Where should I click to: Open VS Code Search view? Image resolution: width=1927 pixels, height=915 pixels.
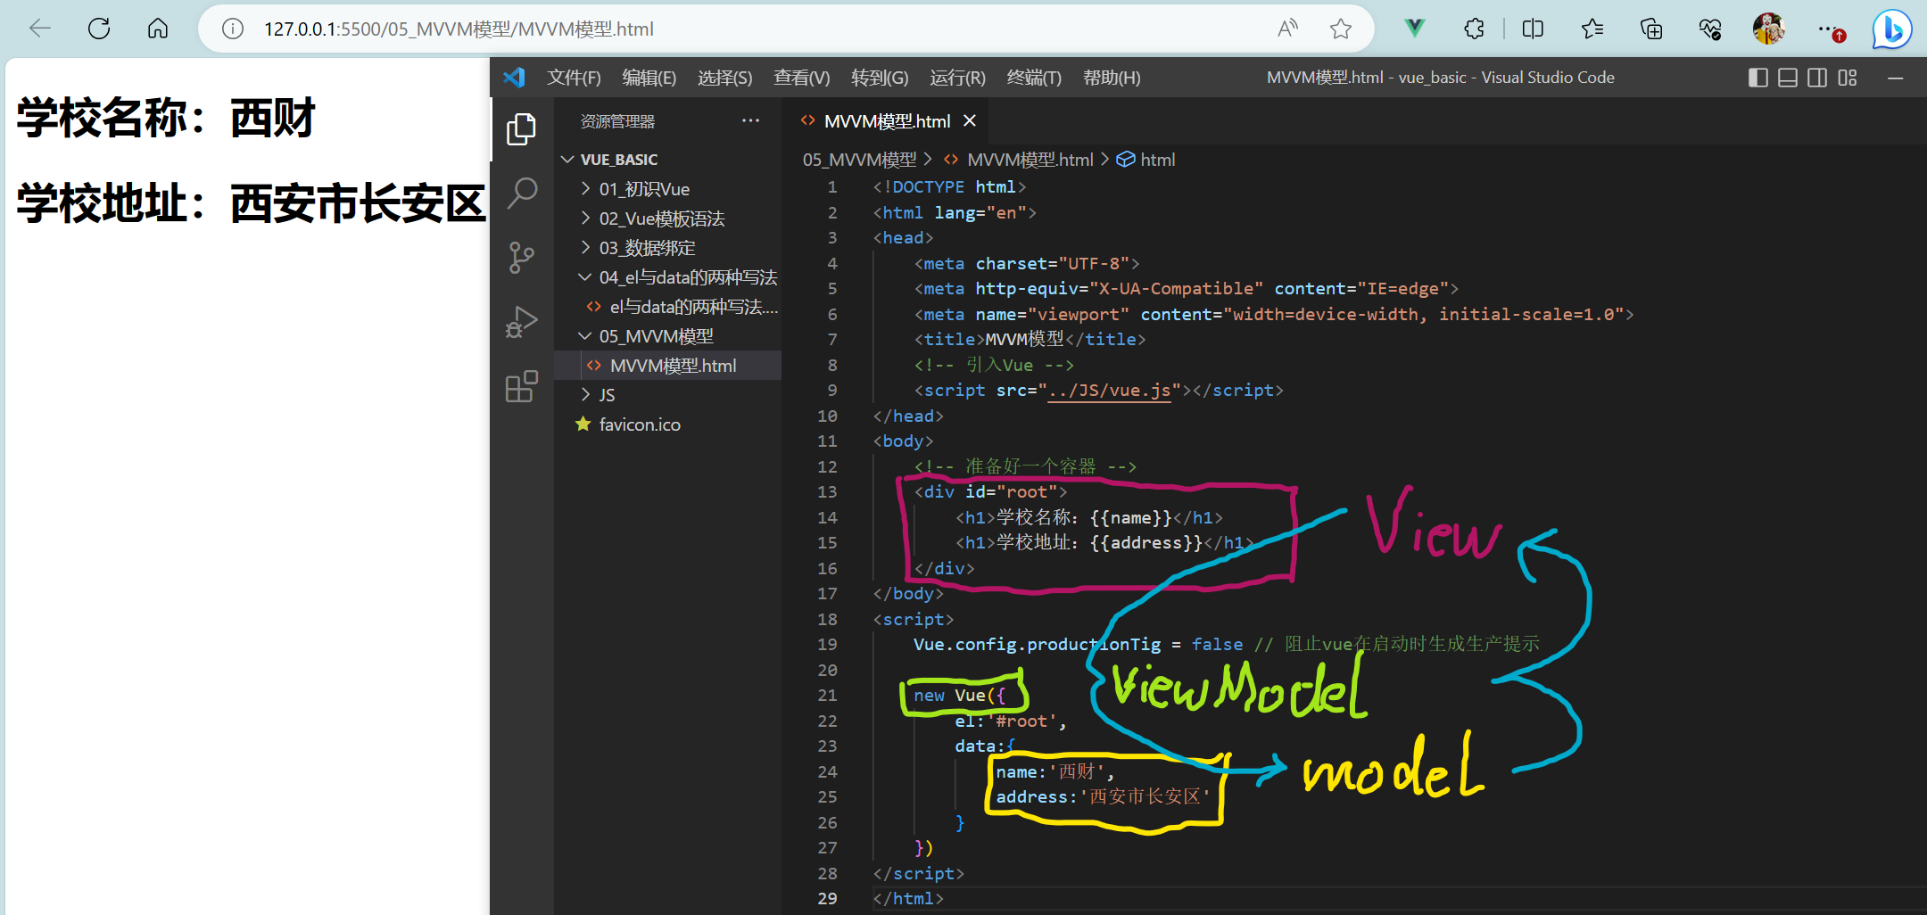[522, 193]
